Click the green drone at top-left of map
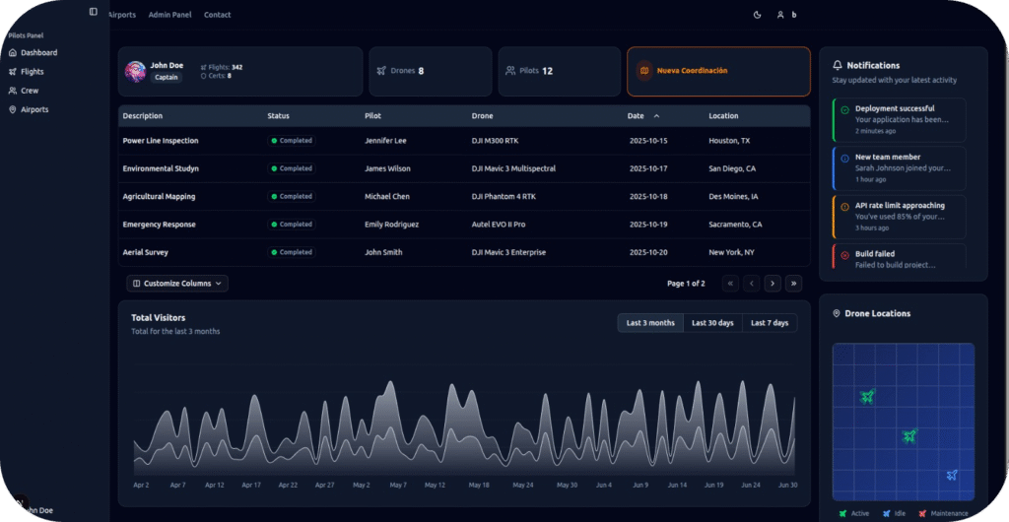 click(867, 397)
